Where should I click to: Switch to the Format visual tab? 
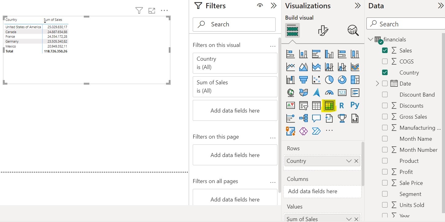[x=323, y=30]
